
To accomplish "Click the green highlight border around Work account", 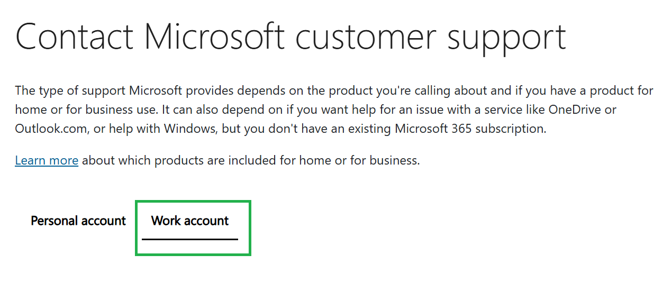I will (193, 202).
